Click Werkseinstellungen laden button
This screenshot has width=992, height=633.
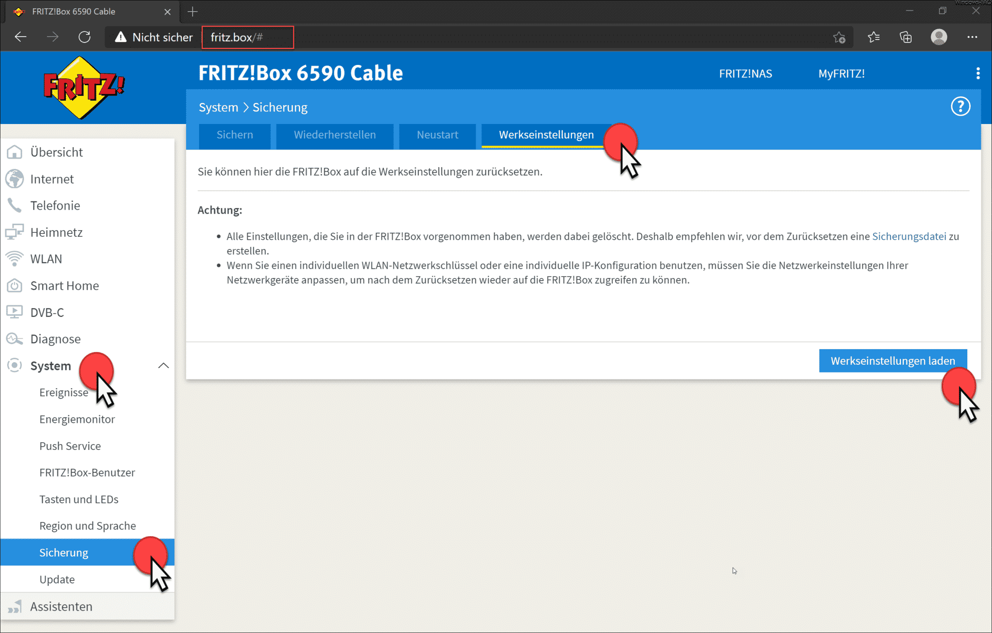893,361
